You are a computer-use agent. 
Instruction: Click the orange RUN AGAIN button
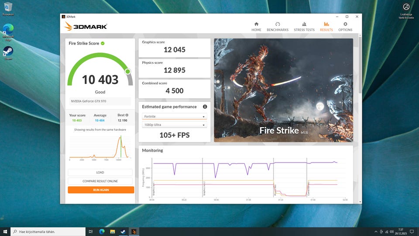tap(101, 190)
